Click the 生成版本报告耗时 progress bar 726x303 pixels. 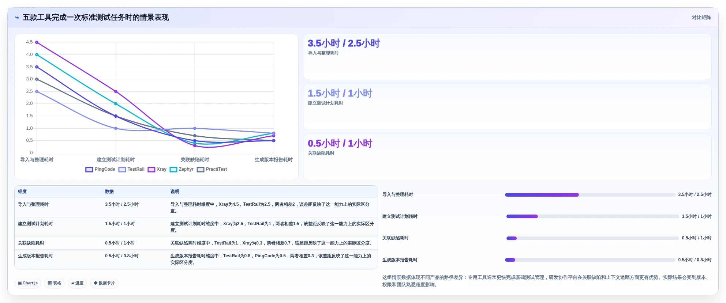(590, 260)
